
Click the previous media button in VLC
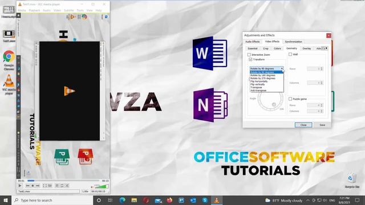[x=28, y=186]
